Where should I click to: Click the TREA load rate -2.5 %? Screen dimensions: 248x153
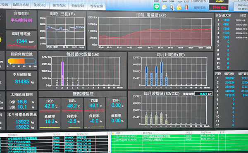pos(72,121)
